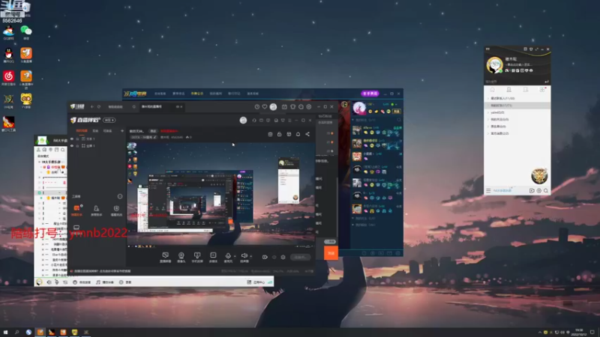The width and height of the screenshot is (600, 337).
Task: Click the start streaming button in bottom toolbar
Action: (x=300, y=257)
